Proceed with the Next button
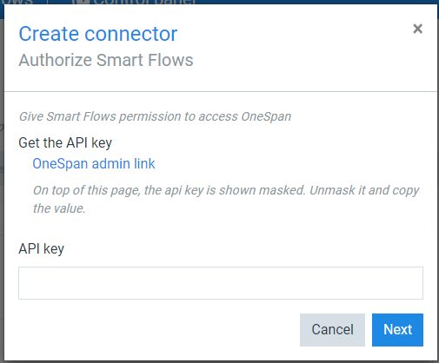This screenshot has width=439, height=363. 397,330
